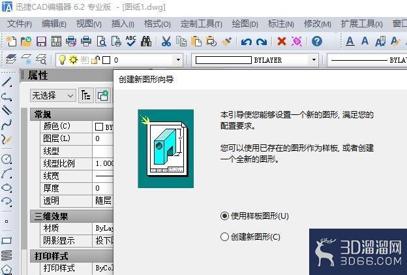The width and height of the screenshot is (407, 275).
Task: Click the Paste clipboard icon
Action: (196, 41)
